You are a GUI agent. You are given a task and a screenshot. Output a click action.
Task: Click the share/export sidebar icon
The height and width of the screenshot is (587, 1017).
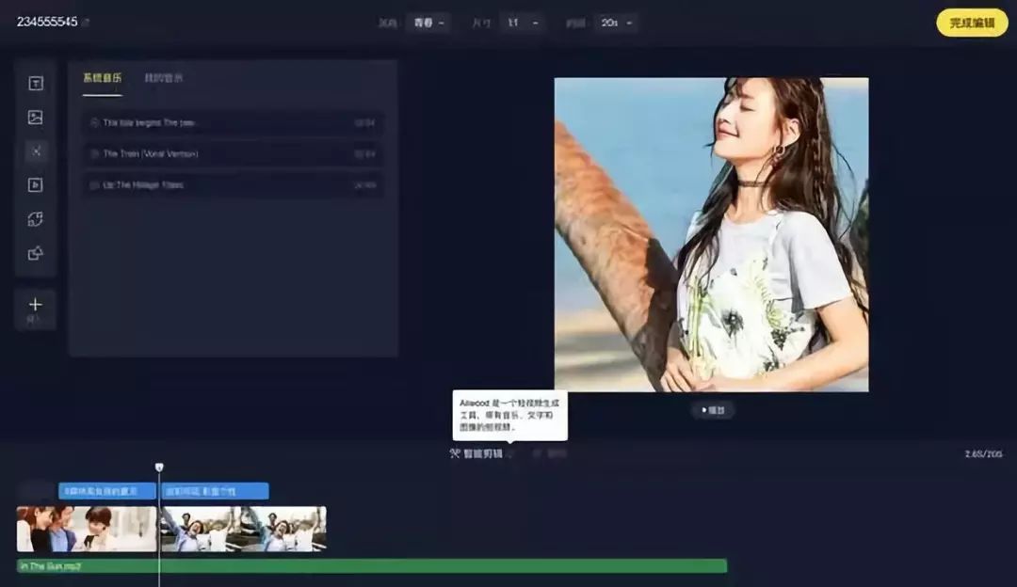36,253
